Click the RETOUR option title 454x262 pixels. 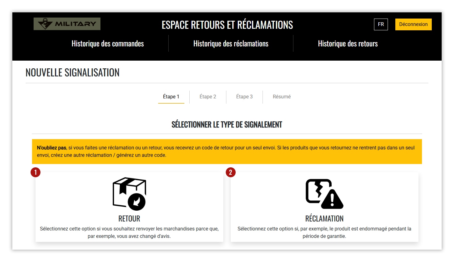pos(129,219)
